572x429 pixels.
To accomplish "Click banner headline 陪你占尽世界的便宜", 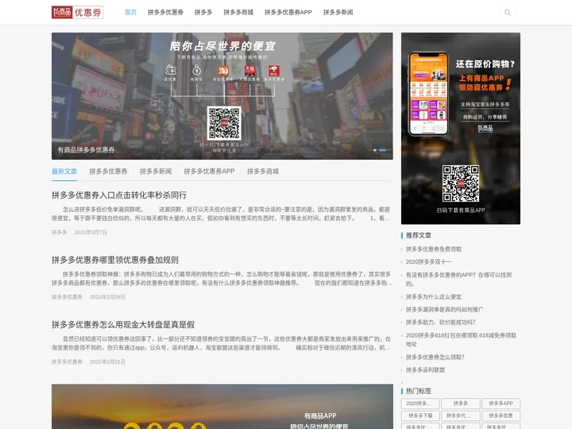I will coord(222,46).
